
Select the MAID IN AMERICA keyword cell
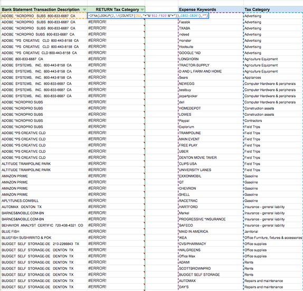211,231
